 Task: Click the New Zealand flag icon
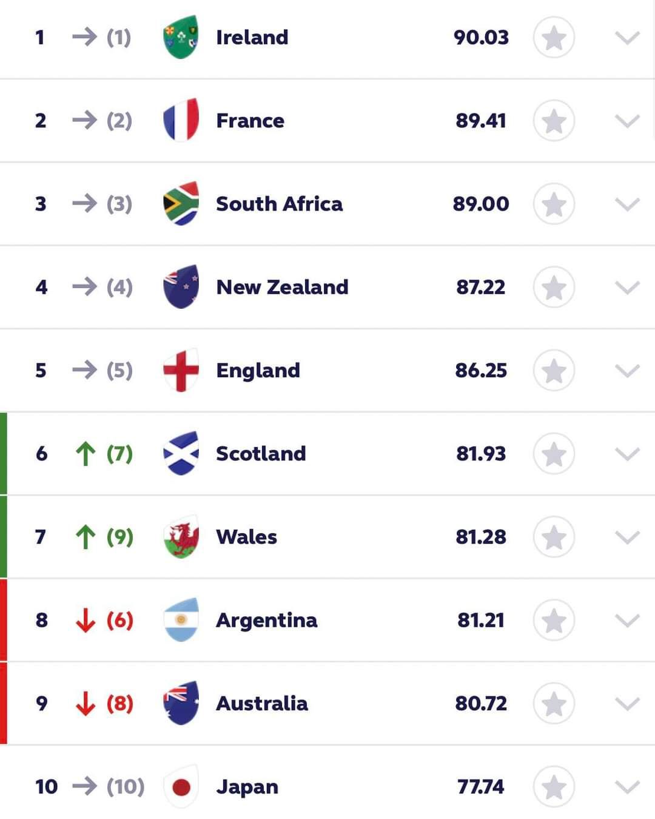(181, 286)
